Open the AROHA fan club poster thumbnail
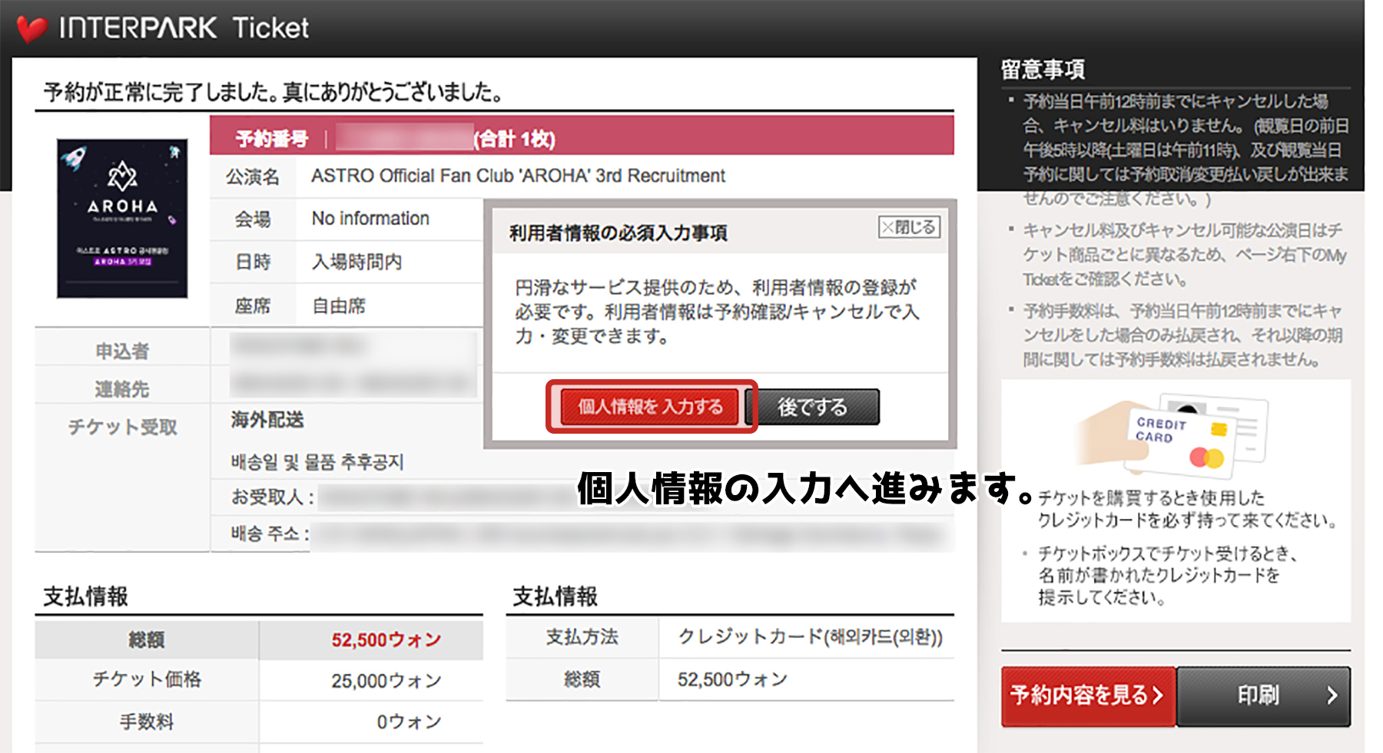This screenshot has height=753, width=1383. pyautogui.click(x=122, y=218)
